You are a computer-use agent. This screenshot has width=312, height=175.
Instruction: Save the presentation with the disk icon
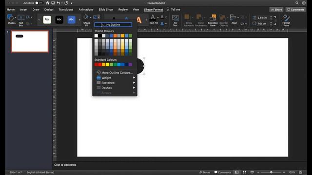pyautogui.click(x=53, y=3)
